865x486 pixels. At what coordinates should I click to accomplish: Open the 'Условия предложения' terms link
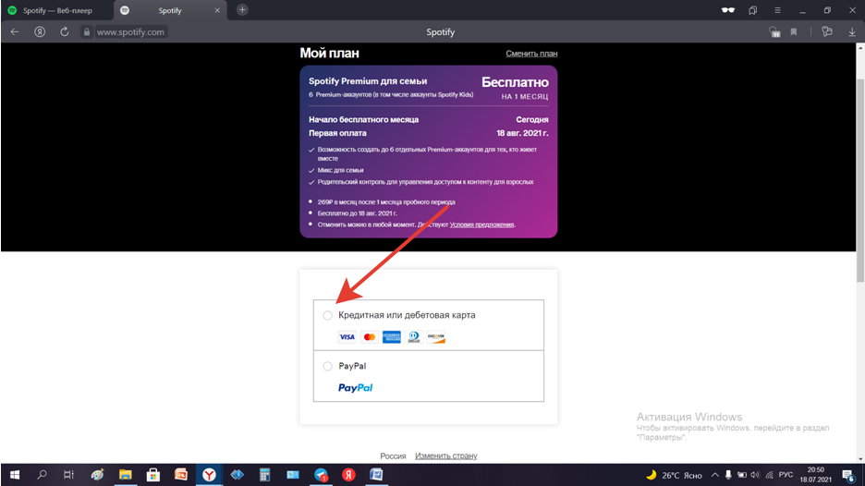tap(481, 225)
